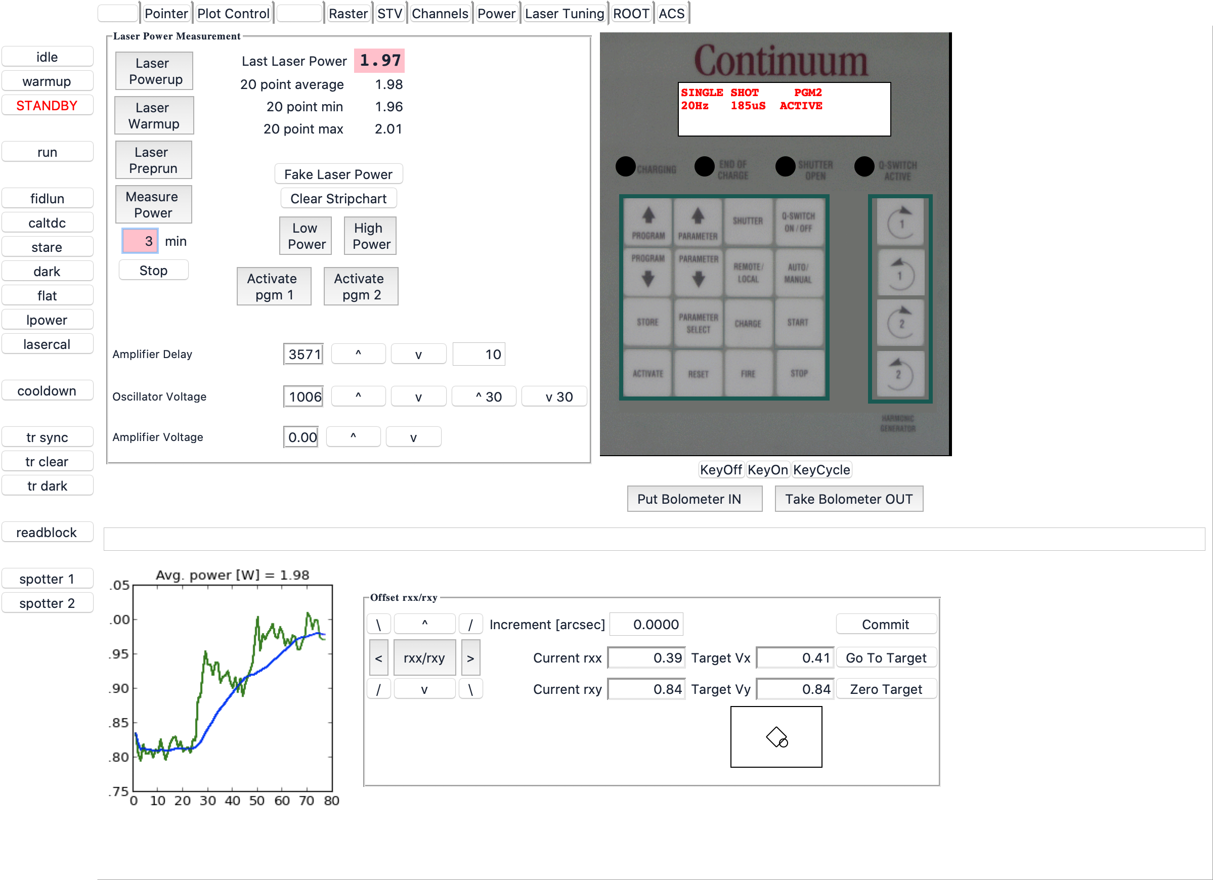Click the Clear Stripchart button
Screen dimensions: 1213x880
338,198
